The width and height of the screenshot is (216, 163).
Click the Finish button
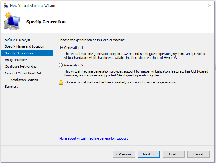pos(173,154)
